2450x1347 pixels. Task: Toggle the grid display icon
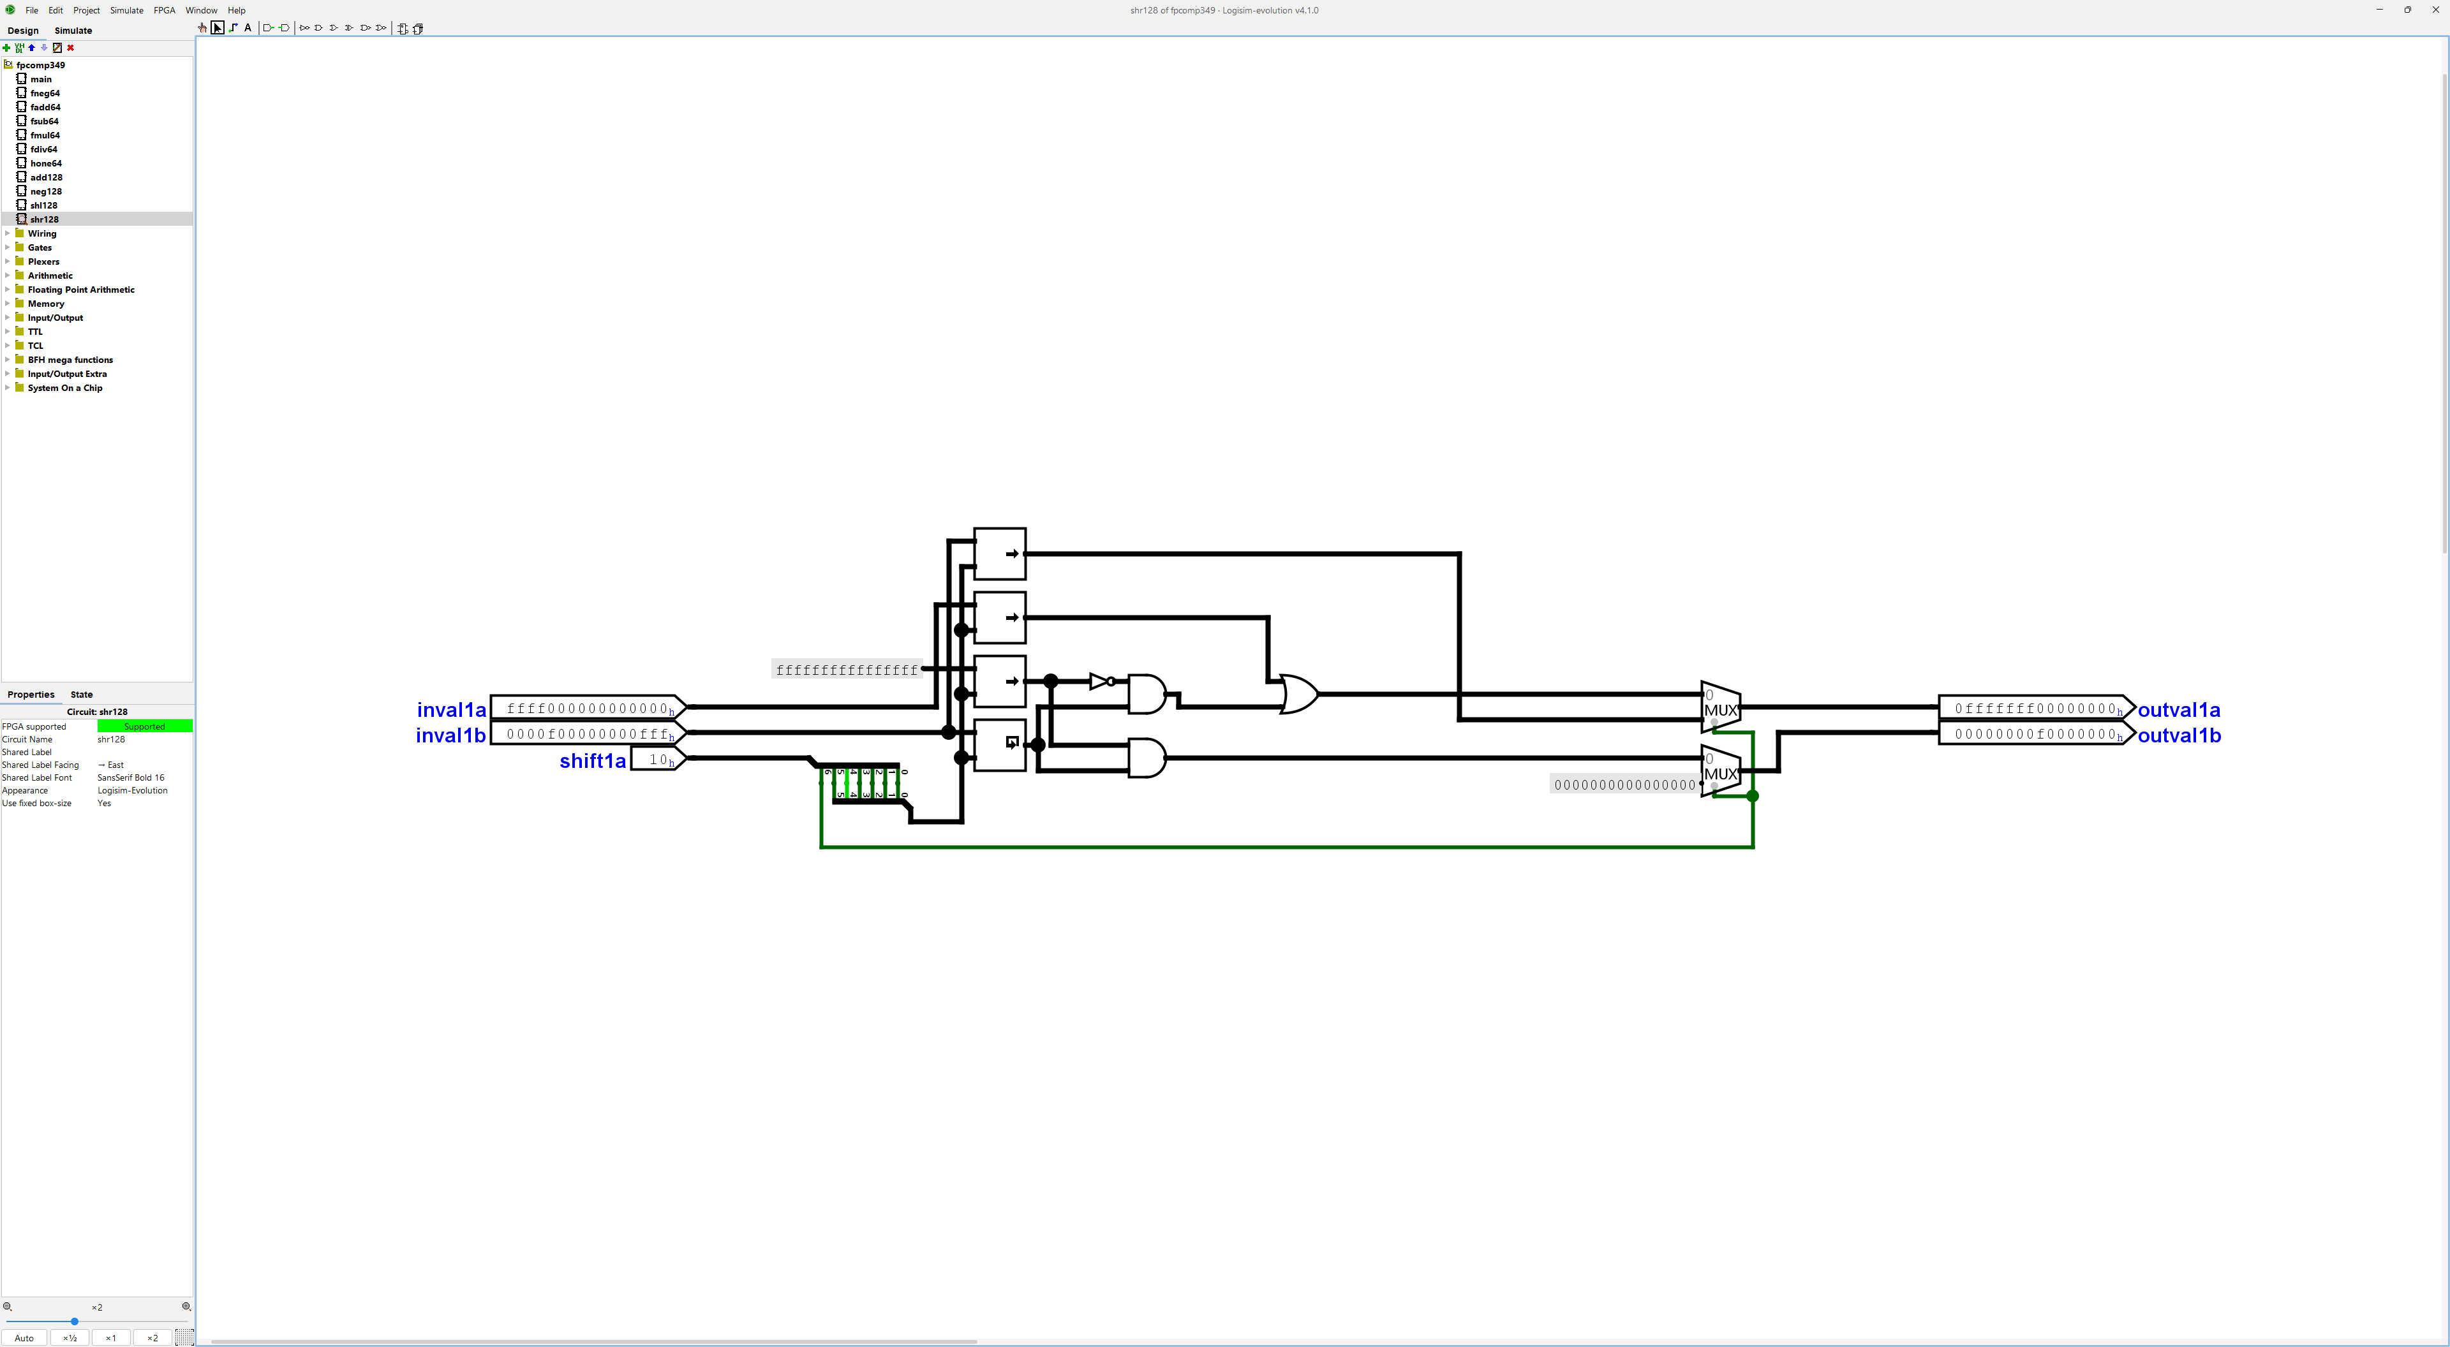pos(184,1337)
